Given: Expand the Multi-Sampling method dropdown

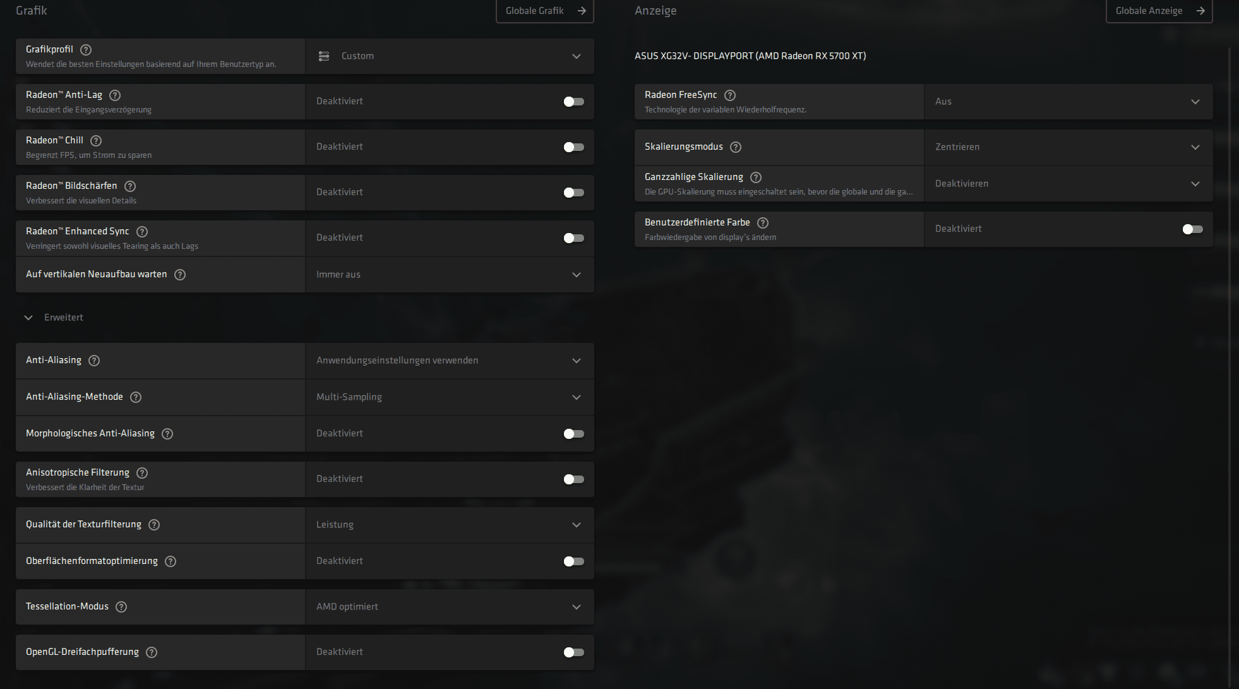Looking at the screenshot, I should tap(450, 397).
